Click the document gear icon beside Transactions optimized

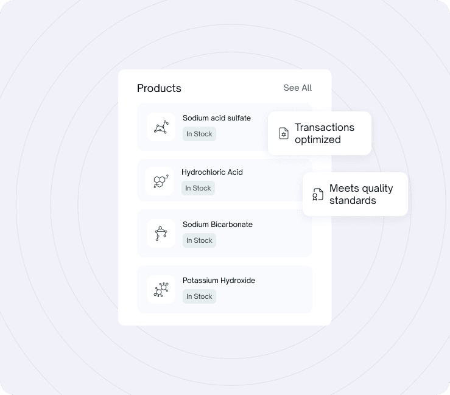284,133
